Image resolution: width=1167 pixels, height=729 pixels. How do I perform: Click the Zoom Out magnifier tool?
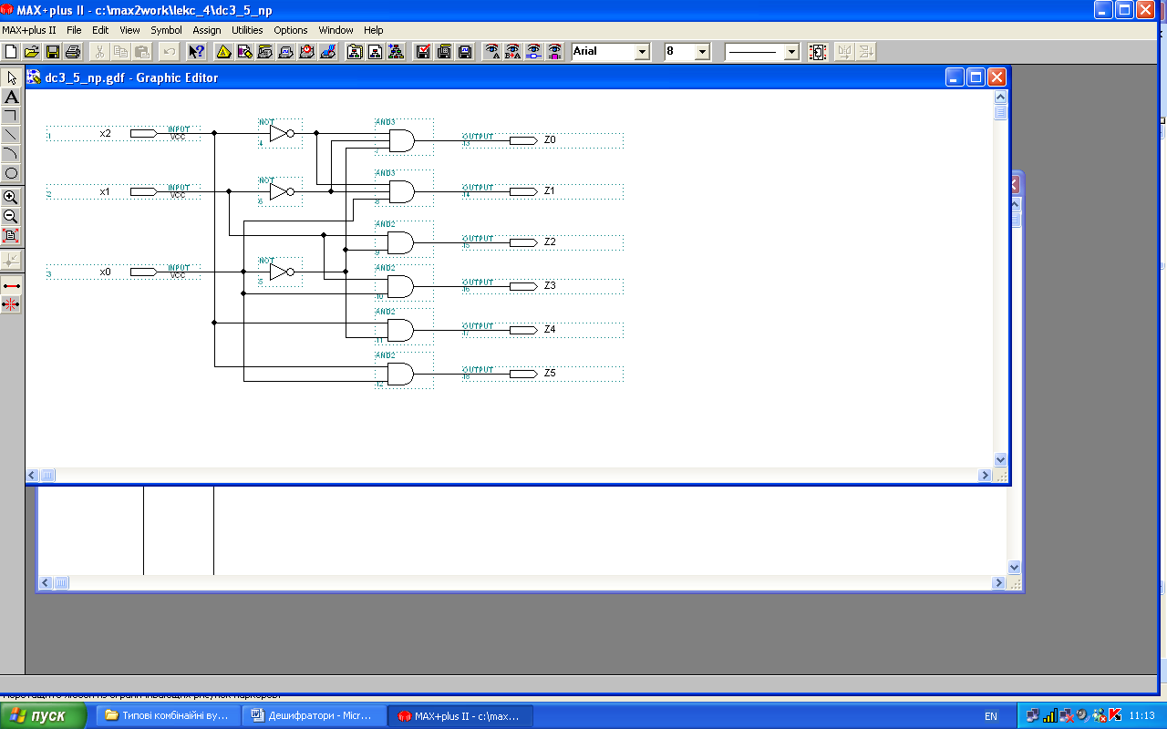coord(11,216)
